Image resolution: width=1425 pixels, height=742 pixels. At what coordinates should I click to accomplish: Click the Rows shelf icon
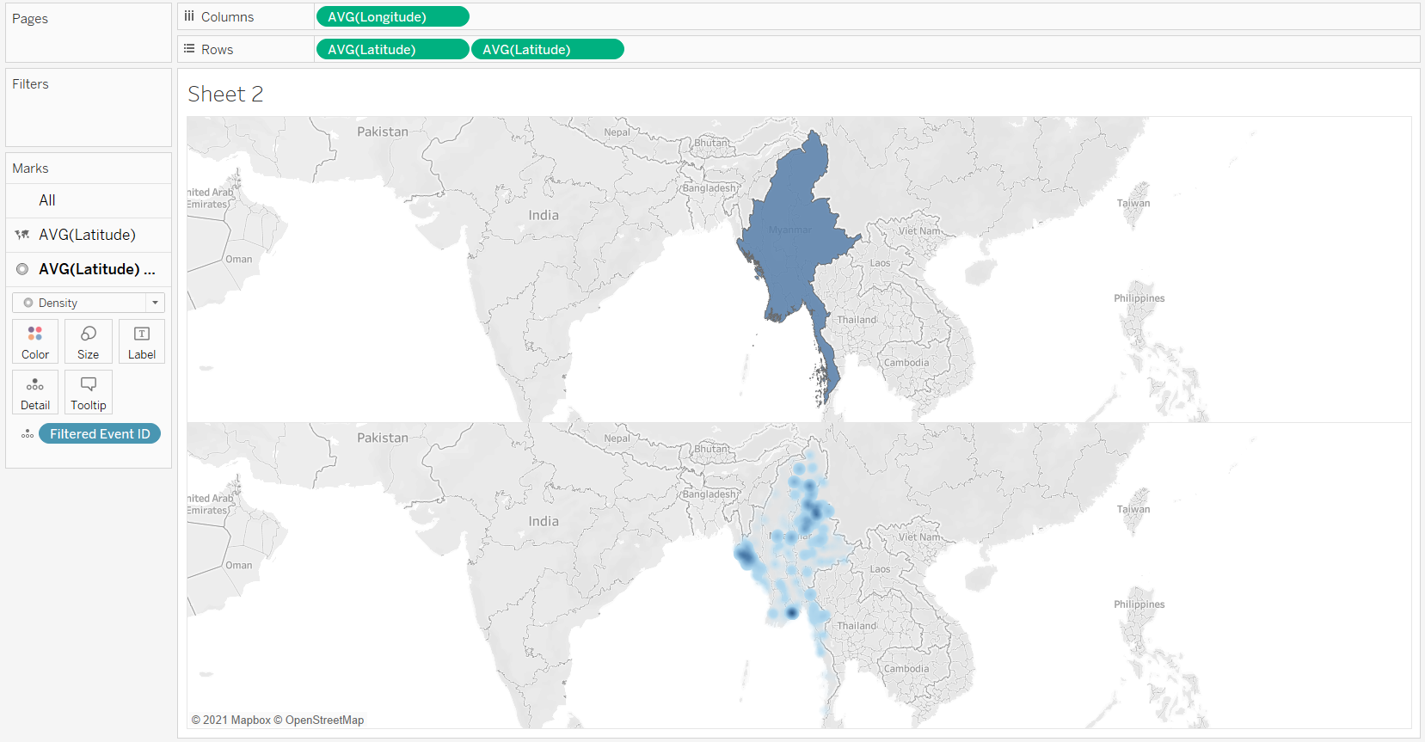pyautogui.click(x=189, y=49)
